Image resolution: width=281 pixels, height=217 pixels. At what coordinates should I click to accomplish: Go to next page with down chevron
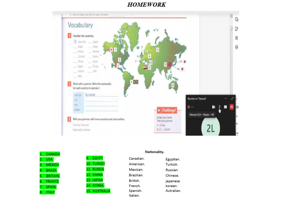[x=237, y=123]
